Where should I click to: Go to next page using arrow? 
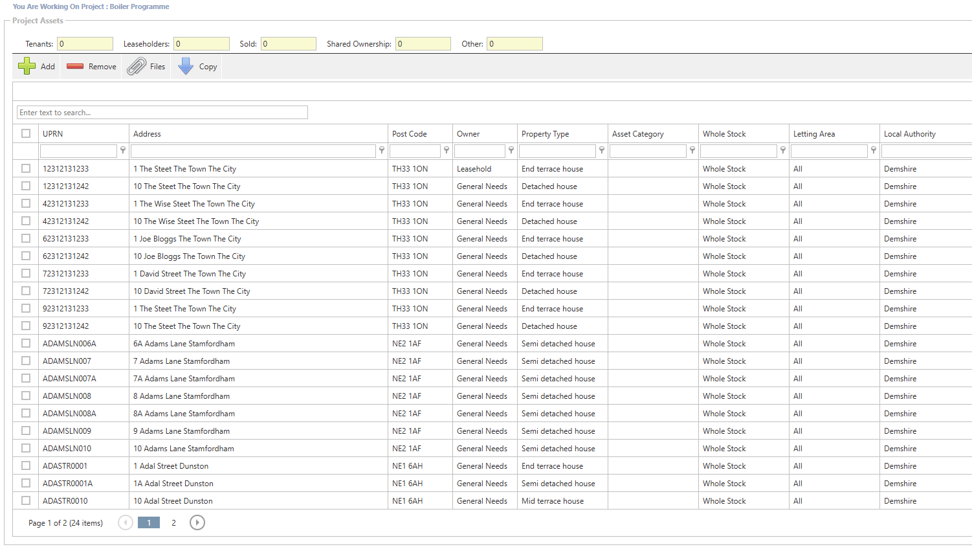[x=197, y=522]
